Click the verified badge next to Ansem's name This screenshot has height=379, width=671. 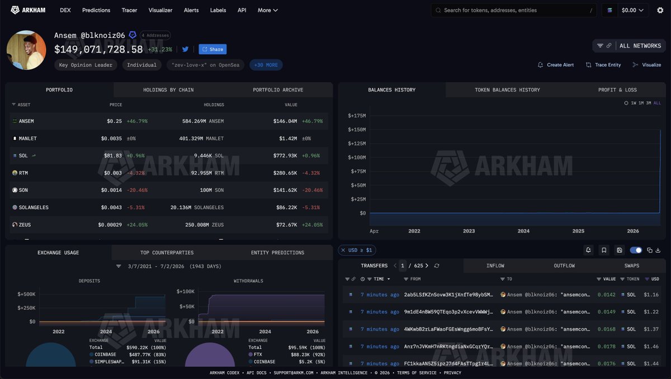(x=133, y=35)
